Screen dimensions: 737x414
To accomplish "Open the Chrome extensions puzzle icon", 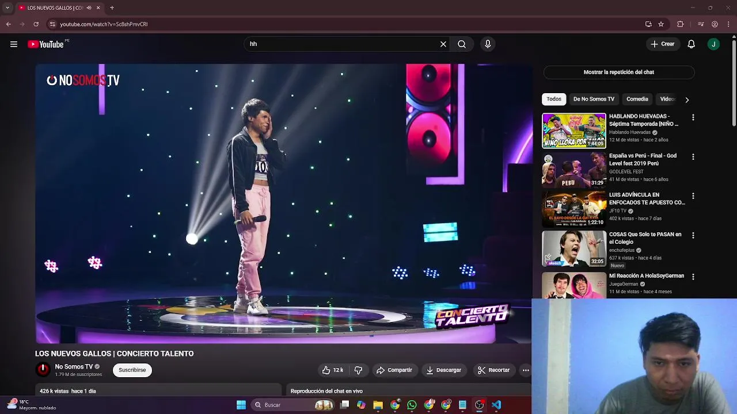I will pyautogui.click(x=681, y=24).
